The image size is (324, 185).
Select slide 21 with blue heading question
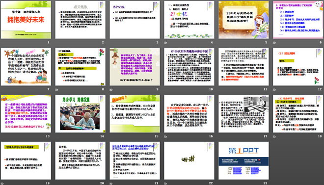point(135,160)
